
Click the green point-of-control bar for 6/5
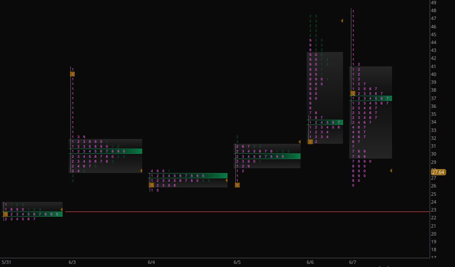click(267, 156)
